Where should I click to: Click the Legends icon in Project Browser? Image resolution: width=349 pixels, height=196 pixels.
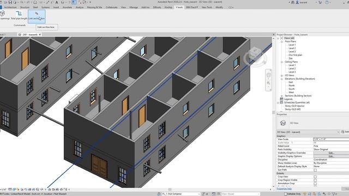281,99
